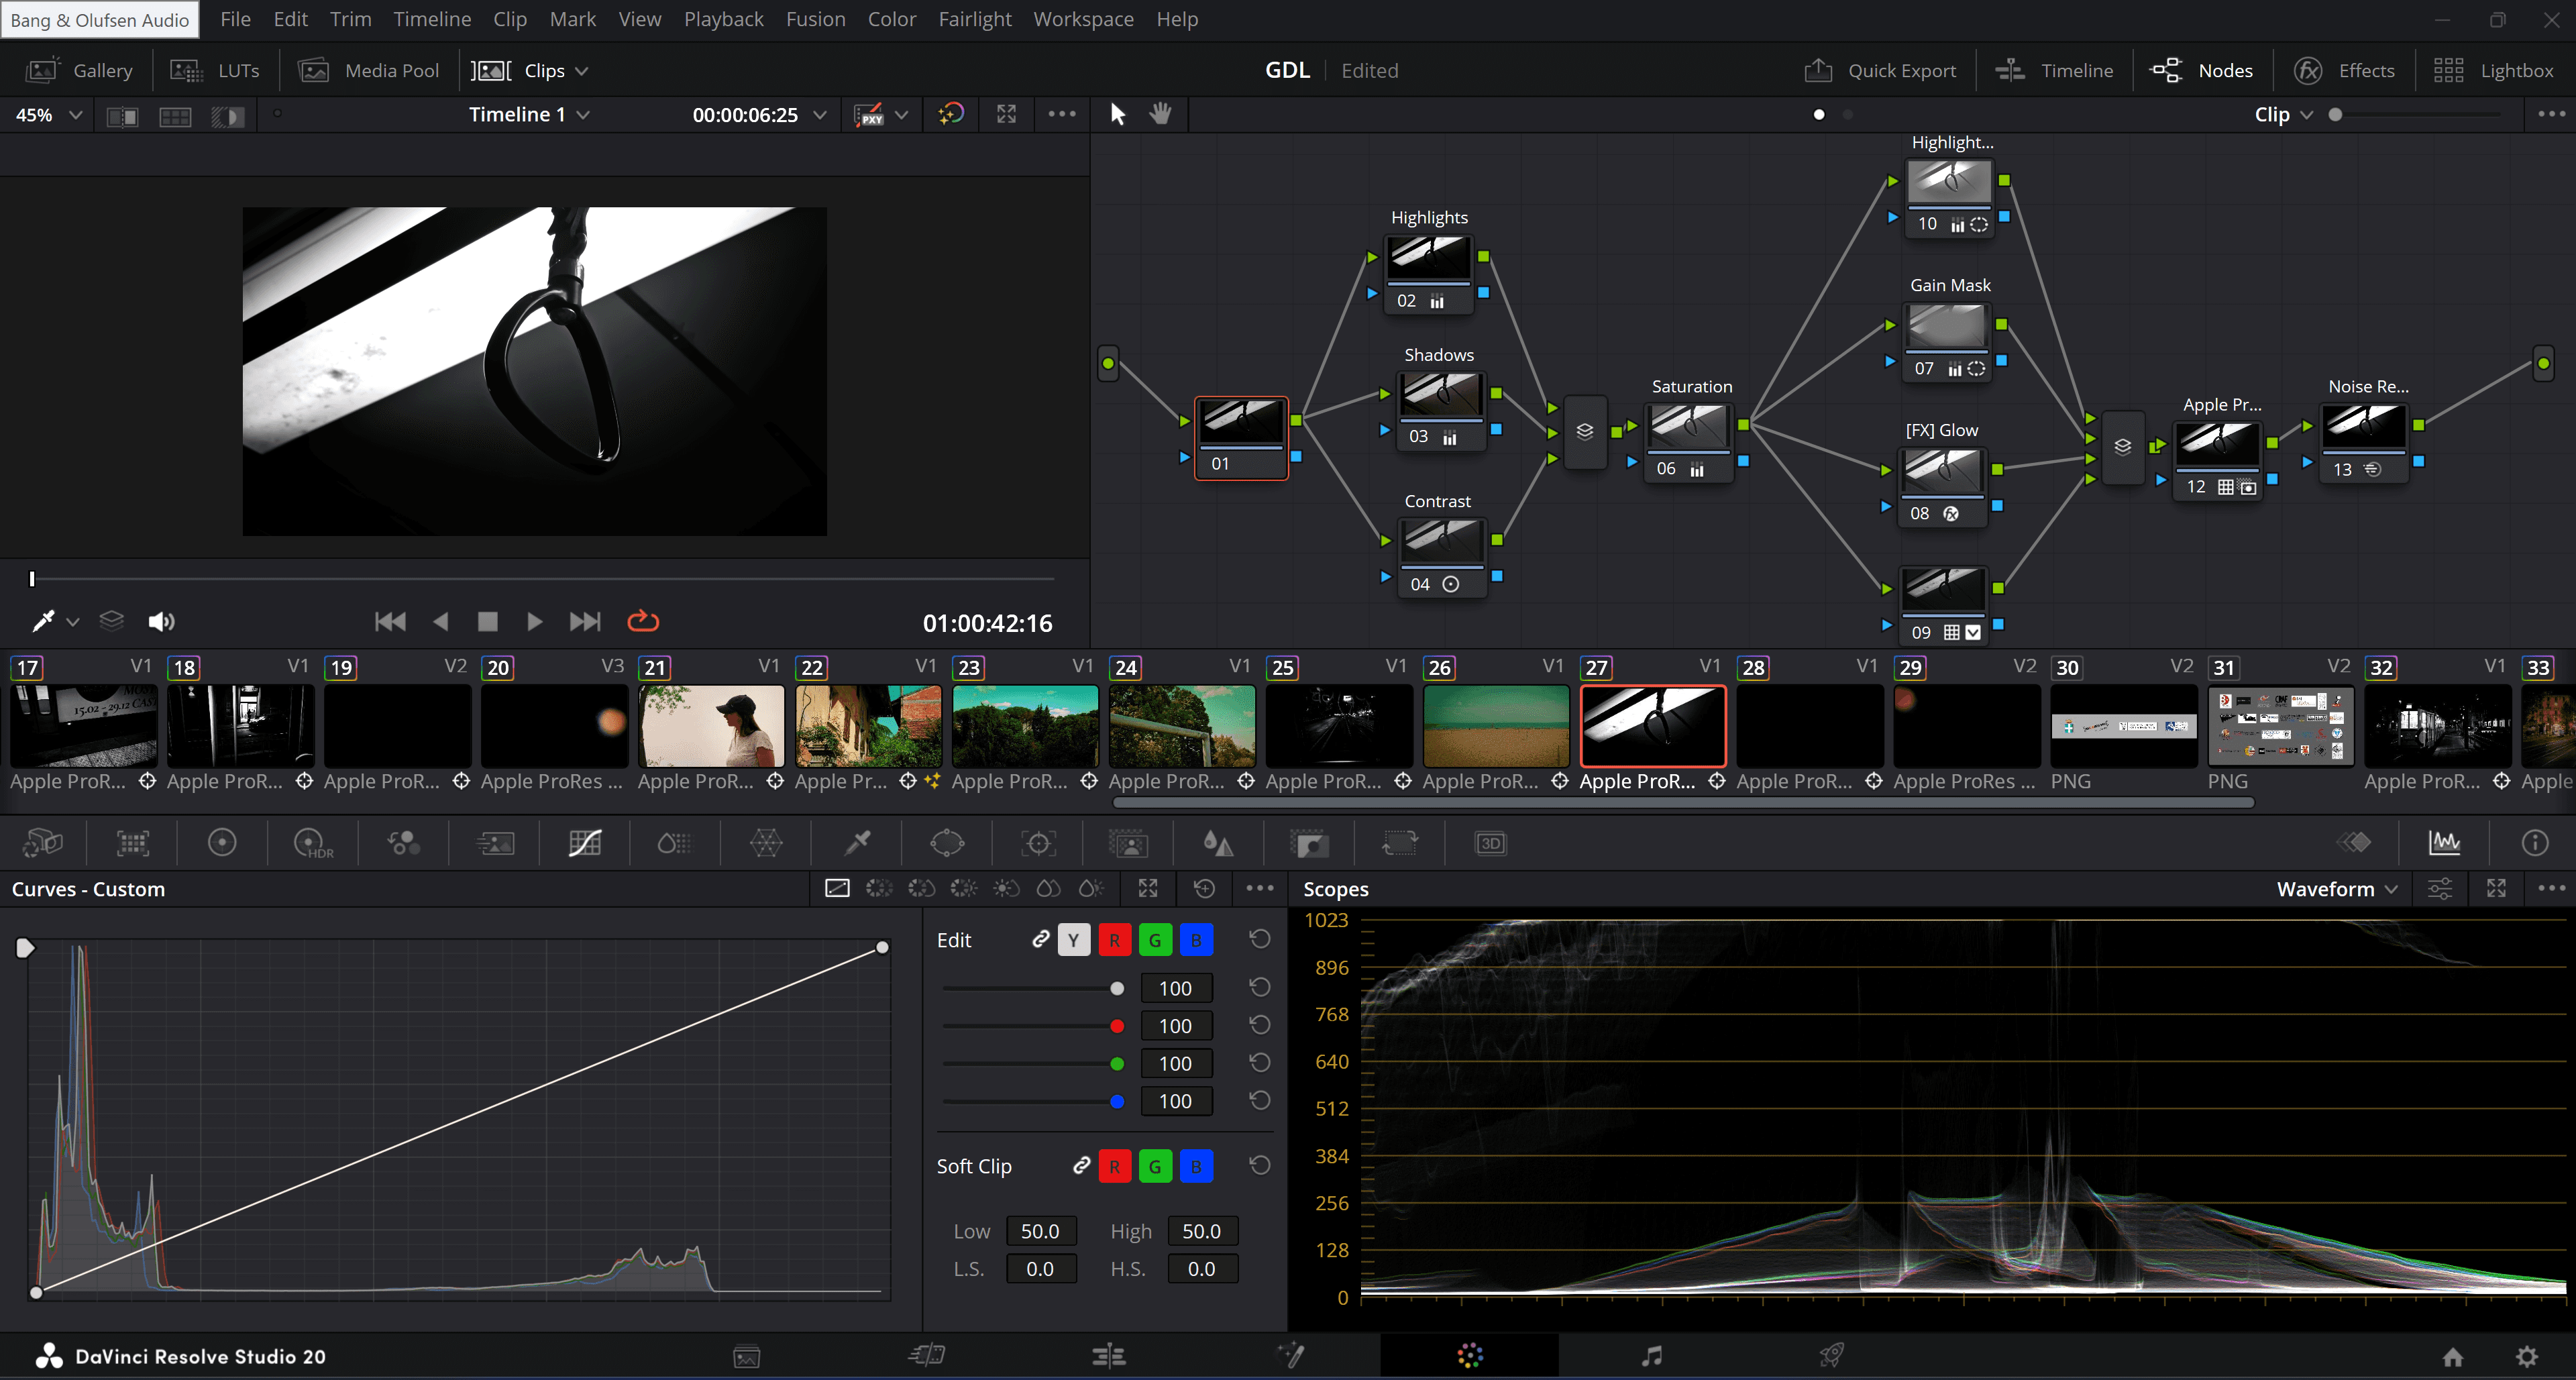Open the Timeline 1 selector dropdown
Viewport: 2576px width, 1380px height.
pos(529,114)
